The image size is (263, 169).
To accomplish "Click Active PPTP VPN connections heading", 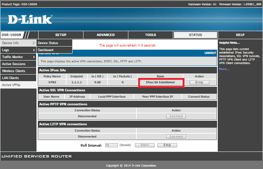I will click(63, 104).
